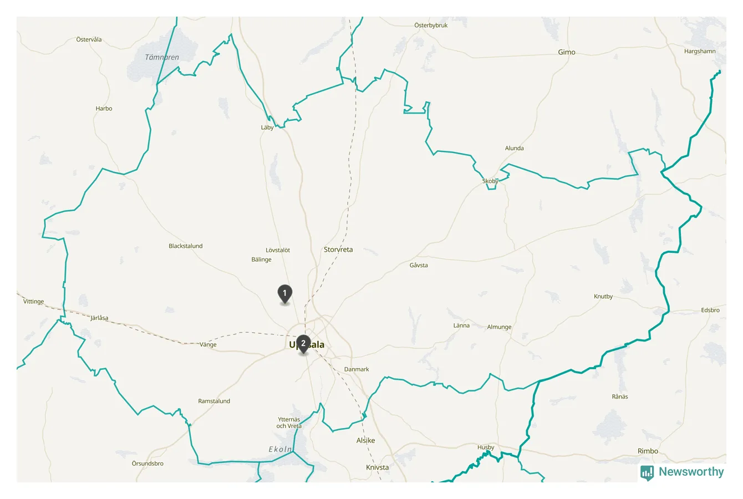743x499 pixels.
Task: Click the Österbybruk label
Action: 431,26
